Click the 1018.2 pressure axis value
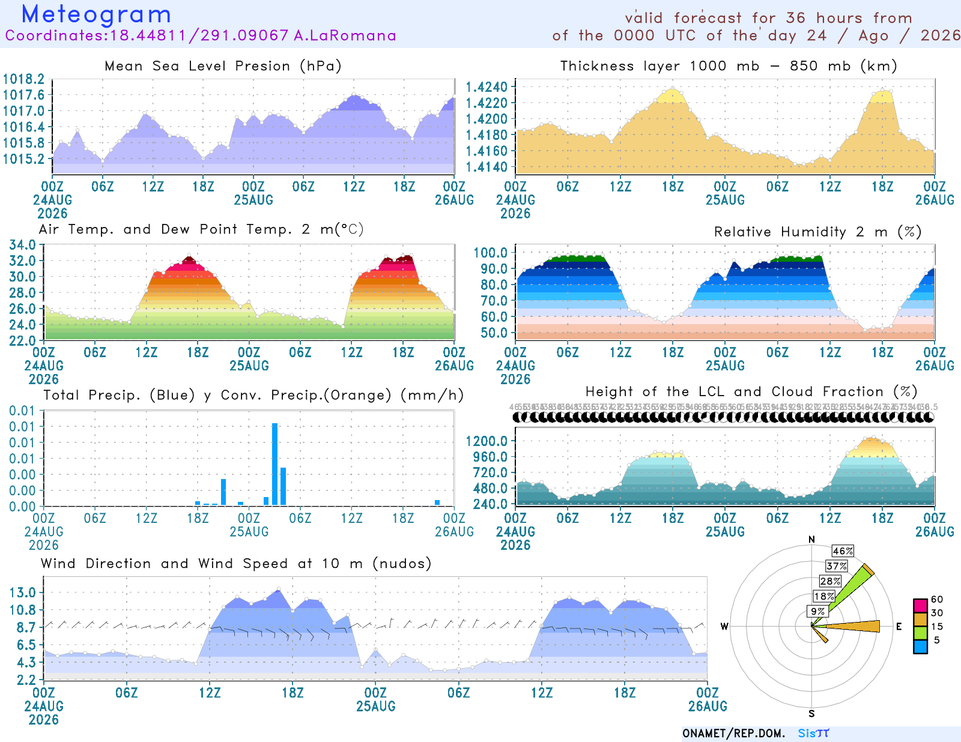 [24, 79]
